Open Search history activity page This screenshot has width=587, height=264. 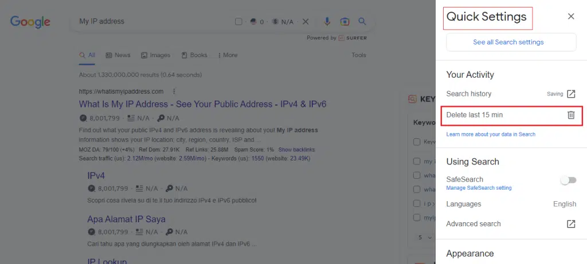coord(571,94)
